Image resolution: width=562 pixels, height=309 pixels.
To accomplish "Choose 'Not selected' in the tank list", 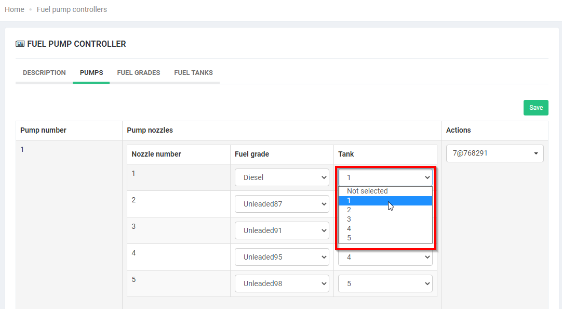I will (x=367, y=191).
